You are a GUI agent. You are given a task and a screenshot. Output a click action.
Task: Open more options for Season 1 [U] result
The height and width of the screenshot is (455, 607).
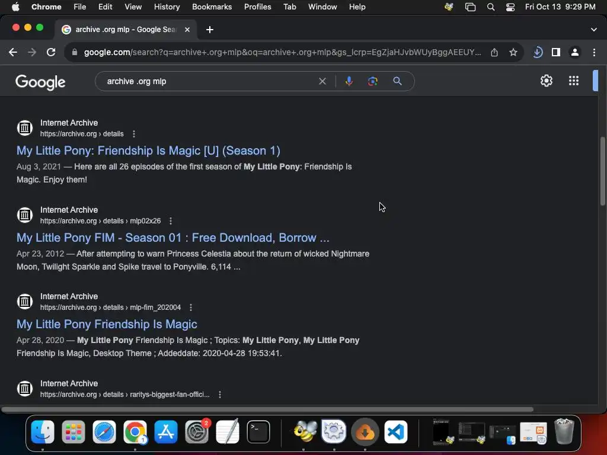tap(134, 134)
